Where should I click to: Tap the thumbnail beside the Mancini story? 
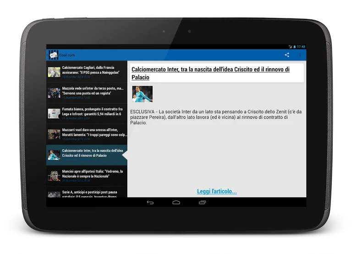coord(54,176)
